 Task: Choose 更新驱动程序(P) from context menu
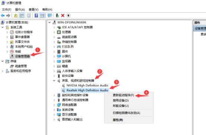pos(123,95)
